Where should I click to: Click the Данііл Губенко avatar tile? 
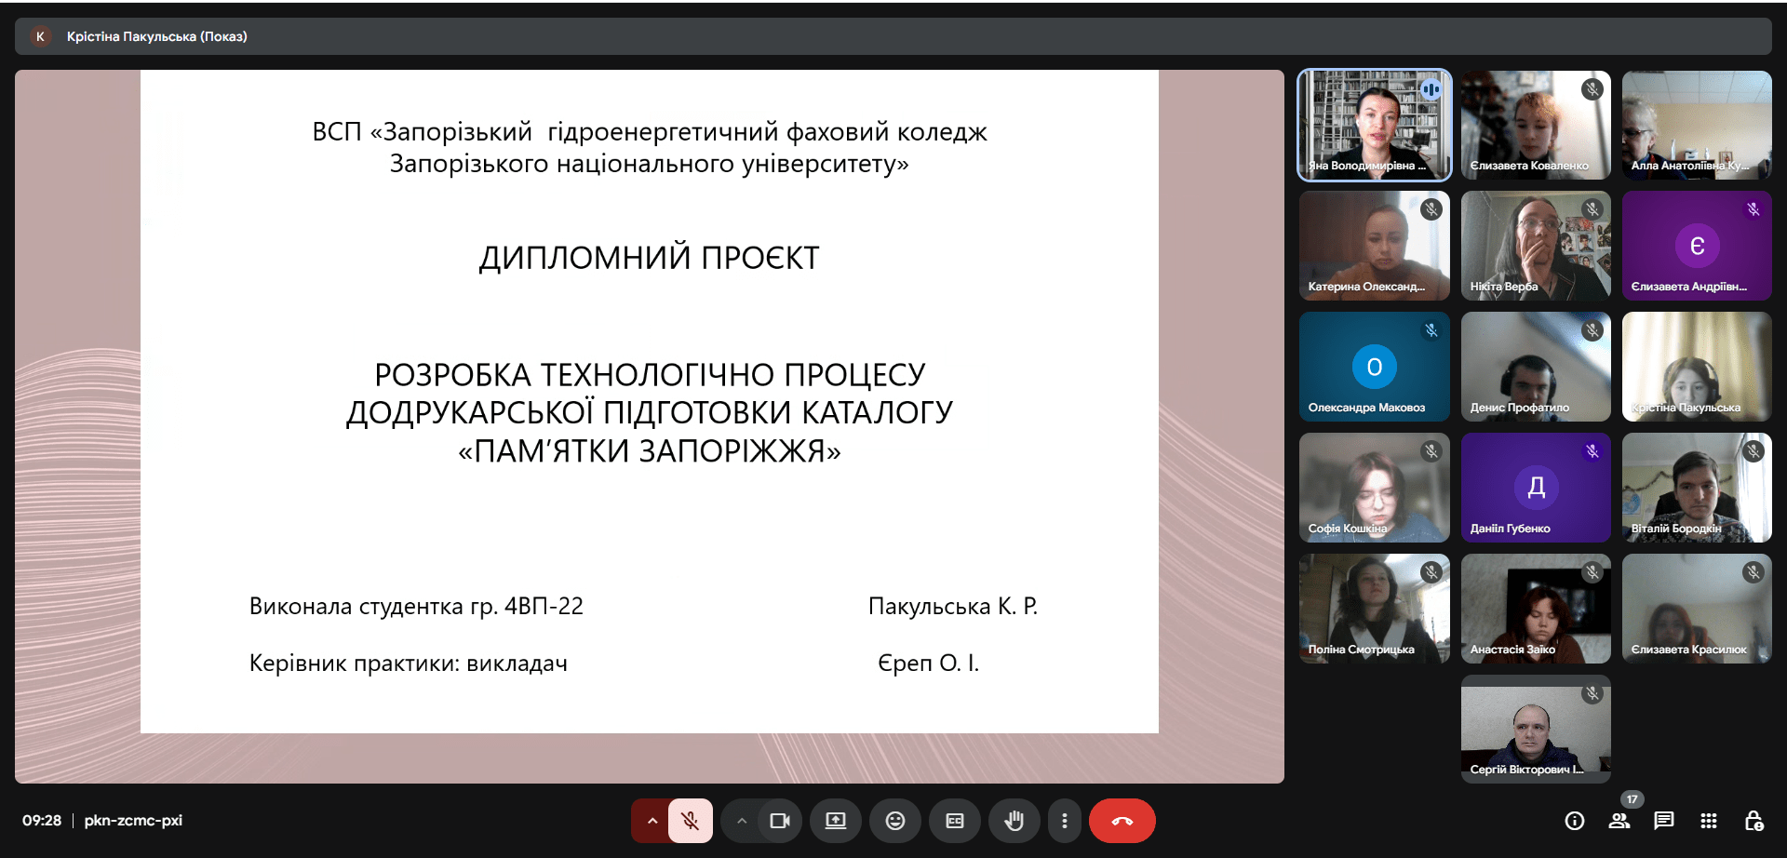click(x=1536, y=488)
